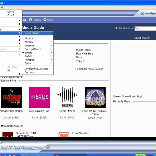Click the Previous track button
The height and width of the screenshot is (156, 156).
tap(8, 148)
